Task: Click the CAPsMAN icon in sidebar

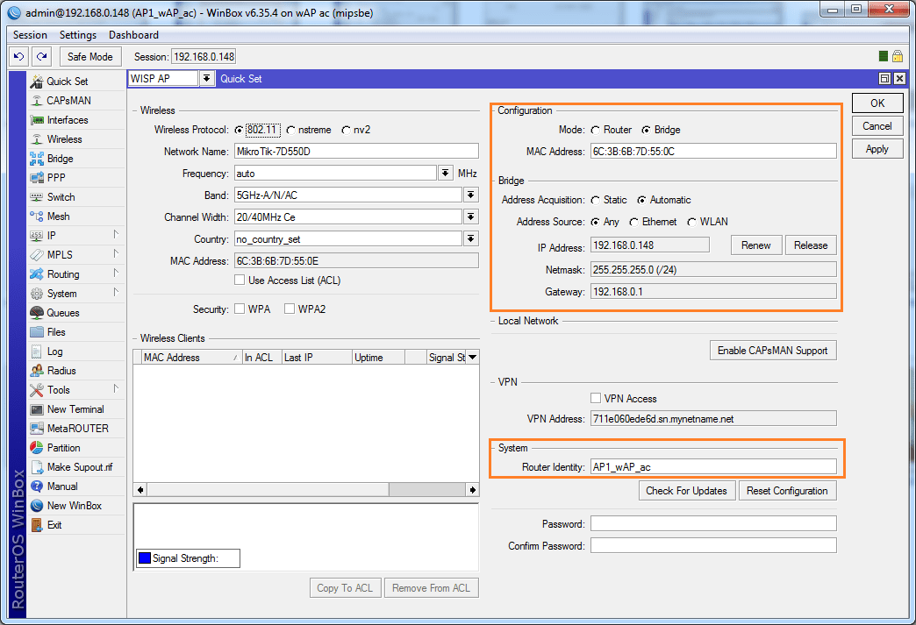Action: 37,101
